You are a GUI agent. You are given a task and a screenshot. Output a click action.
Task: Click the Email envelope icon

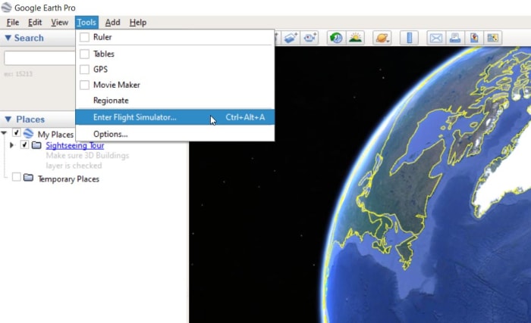click(x=436, y=38)
